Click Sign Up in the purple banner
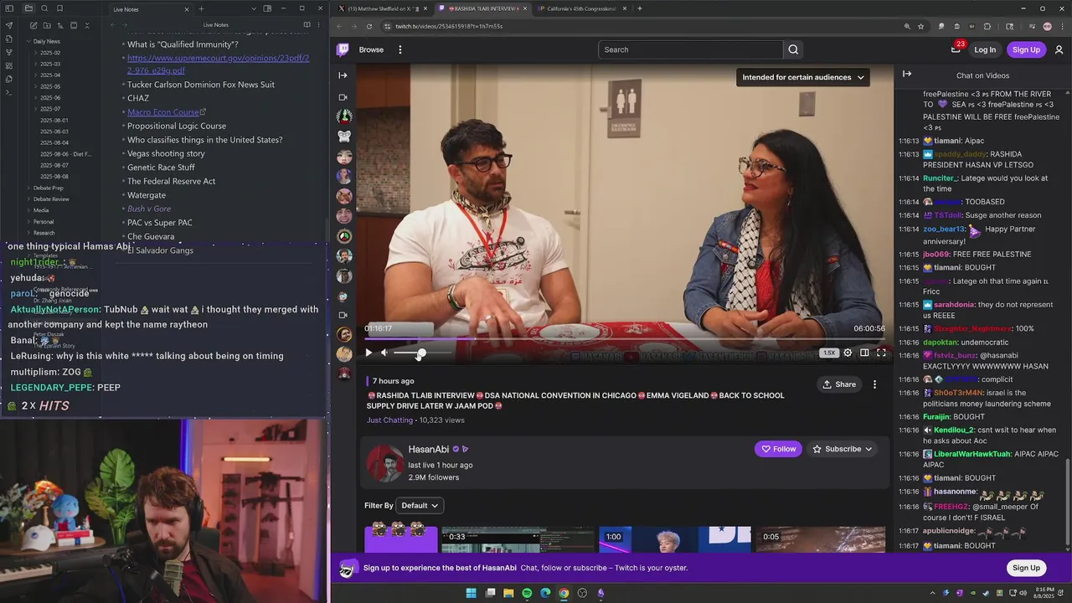1072x603 pixels. [1026, 568]
